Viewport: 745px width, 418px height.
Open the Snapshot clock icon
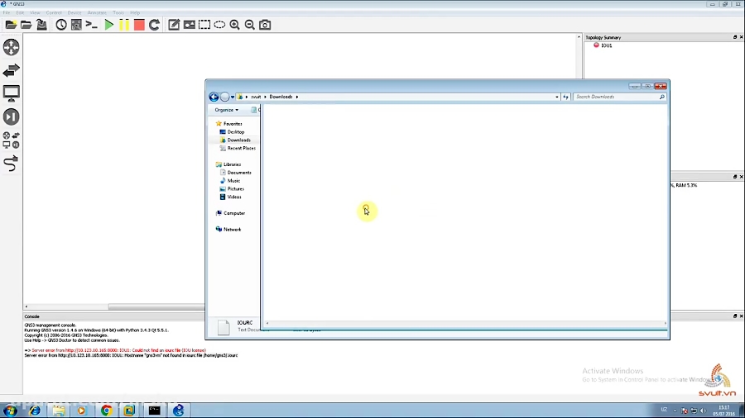click(61, 25)
